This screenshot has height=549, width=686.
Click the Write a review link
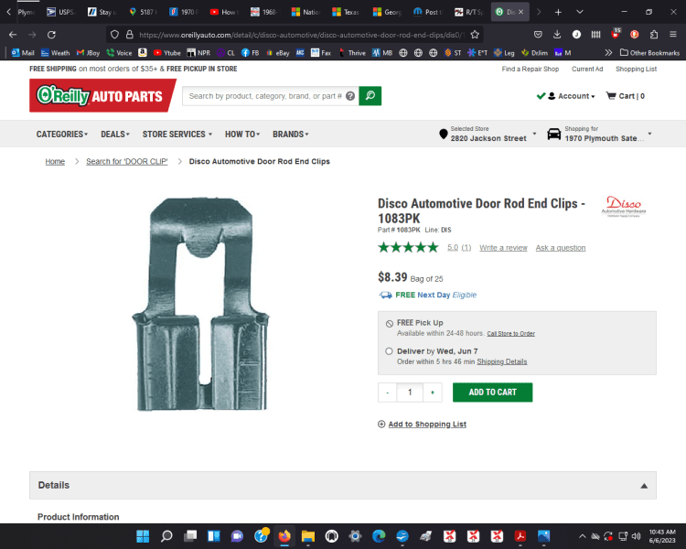tap(503, 248)
